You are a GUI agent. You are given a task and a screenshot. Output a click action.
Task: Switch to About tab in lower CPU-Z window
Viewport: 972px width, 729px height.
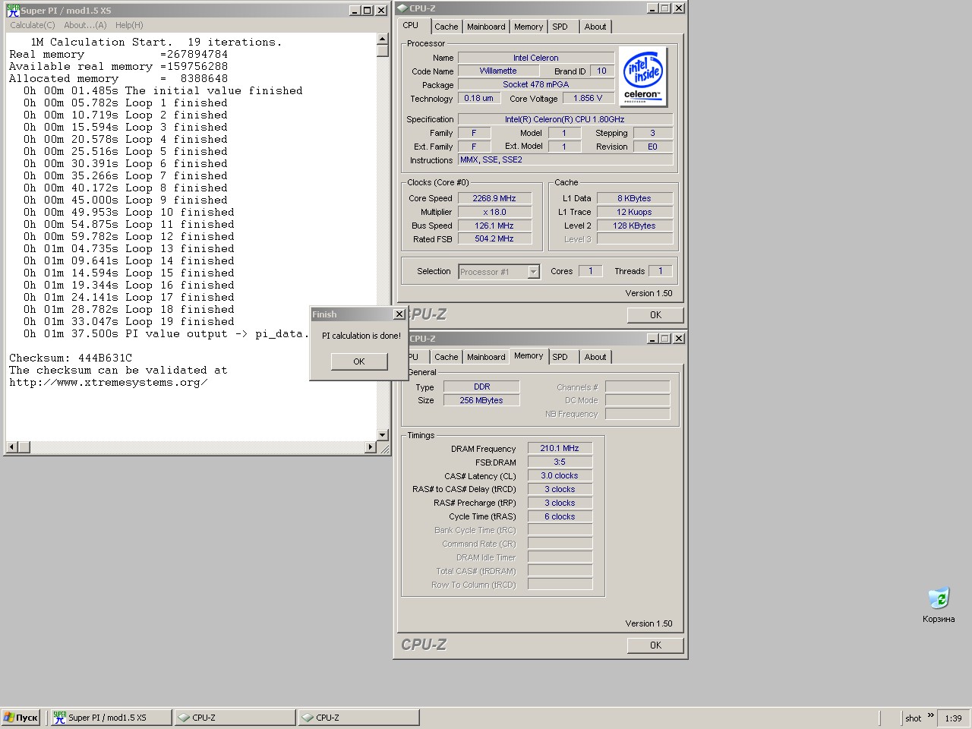[x=595, y=357]
